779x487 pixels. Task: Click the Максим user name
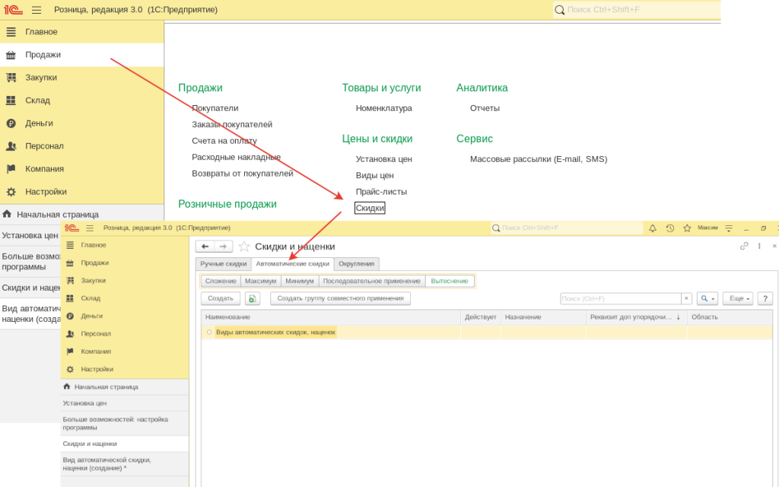pyautogui.click(x=707, y=228)
